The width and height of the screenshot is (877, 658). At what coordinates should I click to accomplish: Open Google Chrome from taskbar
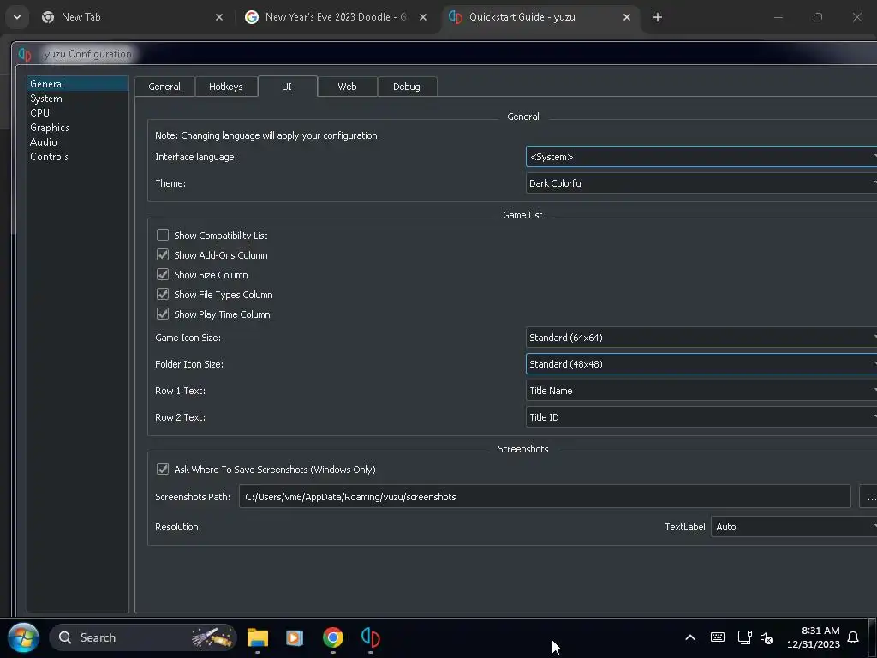tap(333, 637)
